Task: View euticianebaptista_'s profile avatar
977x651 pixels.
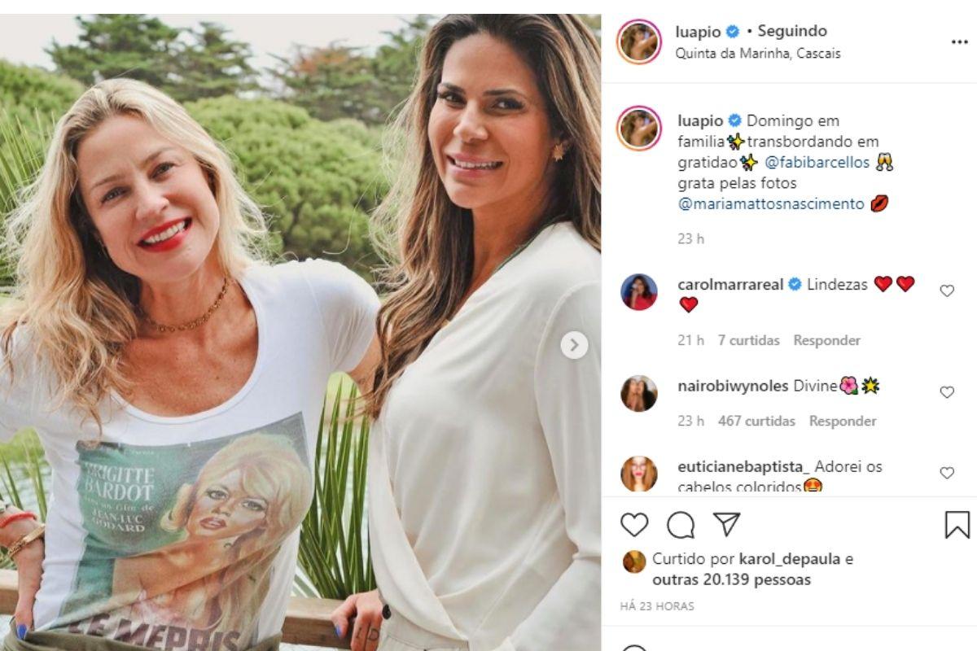Action: [x=639, y=474]
